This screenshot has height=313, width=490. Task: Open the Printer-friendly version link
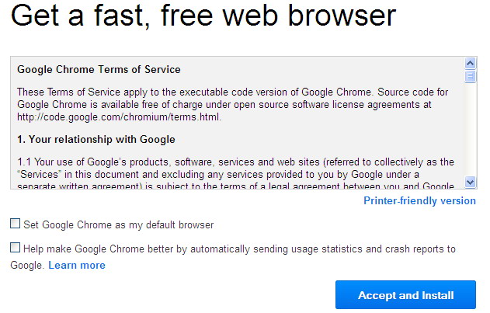(419, 200)
